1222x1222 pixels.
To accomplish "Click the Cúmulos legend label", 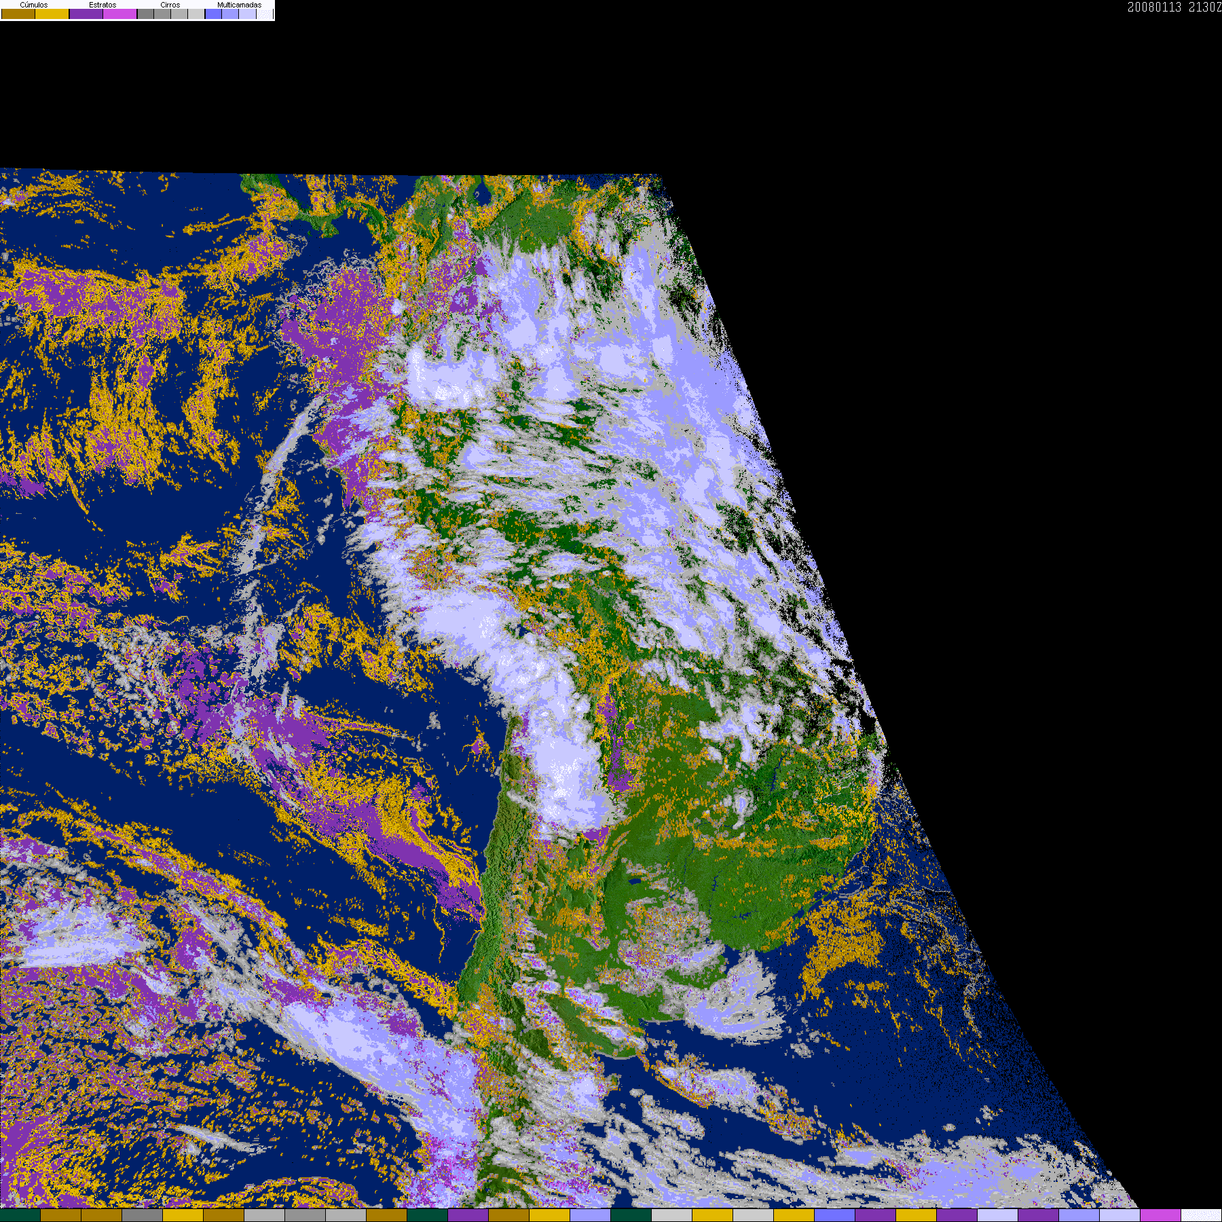I will (x=34, y=5).
